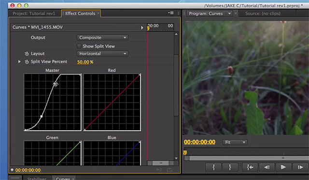The width and height of the screenshot is (309, 180).
Task: Maximize the window with green button
Action: 26,5
